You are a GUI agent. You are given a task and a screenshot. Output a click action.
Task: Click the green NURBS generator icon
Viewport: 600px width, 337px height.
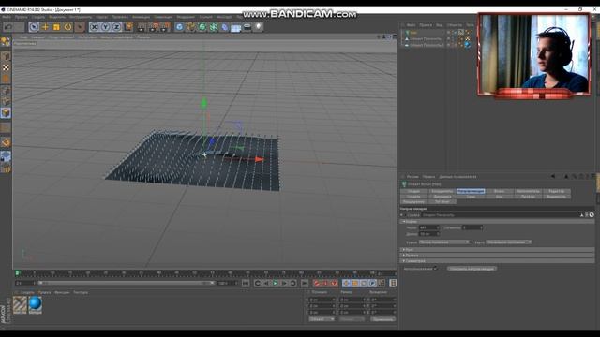(x=202, y=27)
